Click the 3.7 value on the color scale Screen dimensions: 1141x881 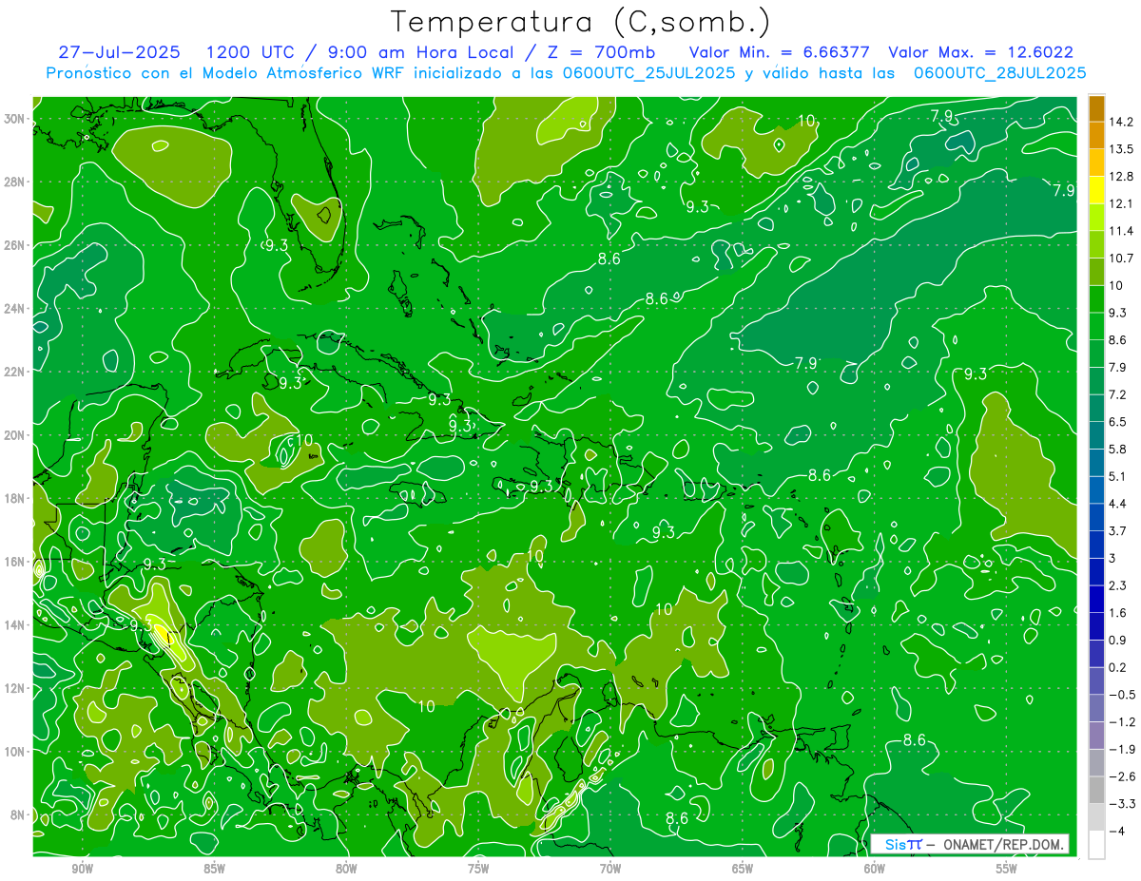click(x=1119, y=530)
